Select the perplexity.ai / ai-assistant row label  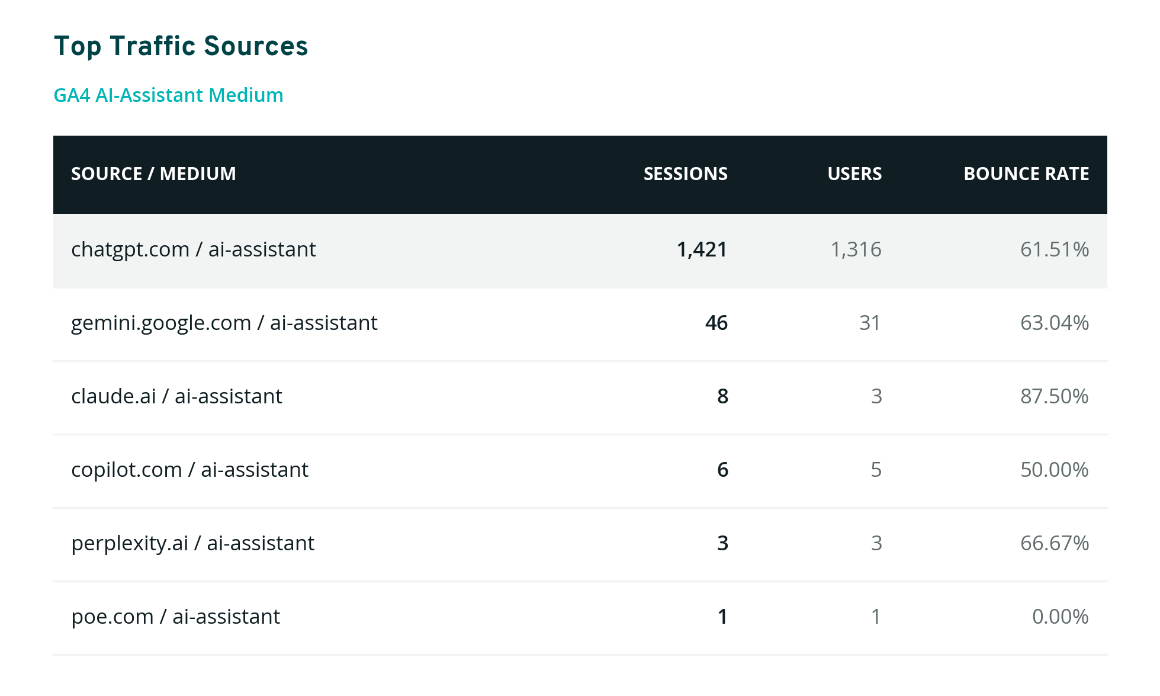(193, 543)
